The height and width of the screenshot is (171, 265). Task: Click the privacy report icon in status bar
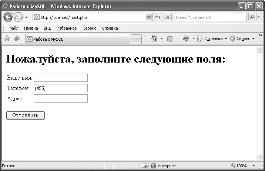(x=144, y=165)
